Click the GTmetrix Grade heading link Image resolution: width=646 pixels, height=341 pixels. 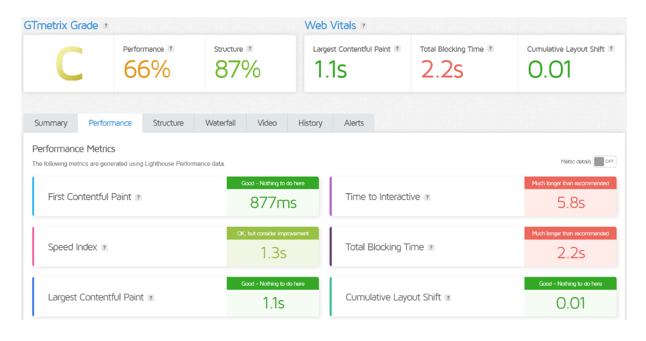[61, 26]
